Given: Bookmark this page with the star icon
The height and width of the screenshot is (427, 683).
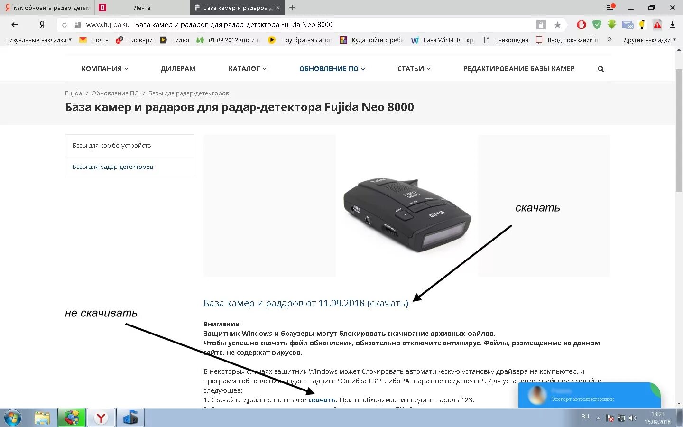Looking at the screenshot, I should pyautogui.click(x=557, y=25).
